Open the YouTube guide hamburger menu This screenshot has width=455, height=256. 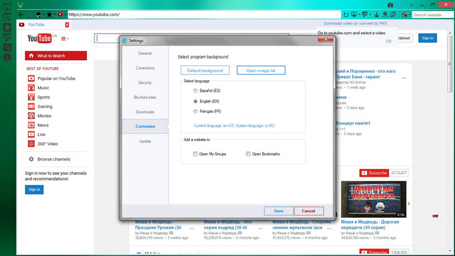coord(65,39)
